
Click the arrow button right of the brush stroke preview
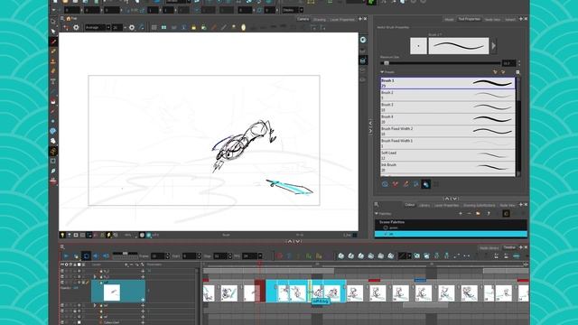click(494, 46)
